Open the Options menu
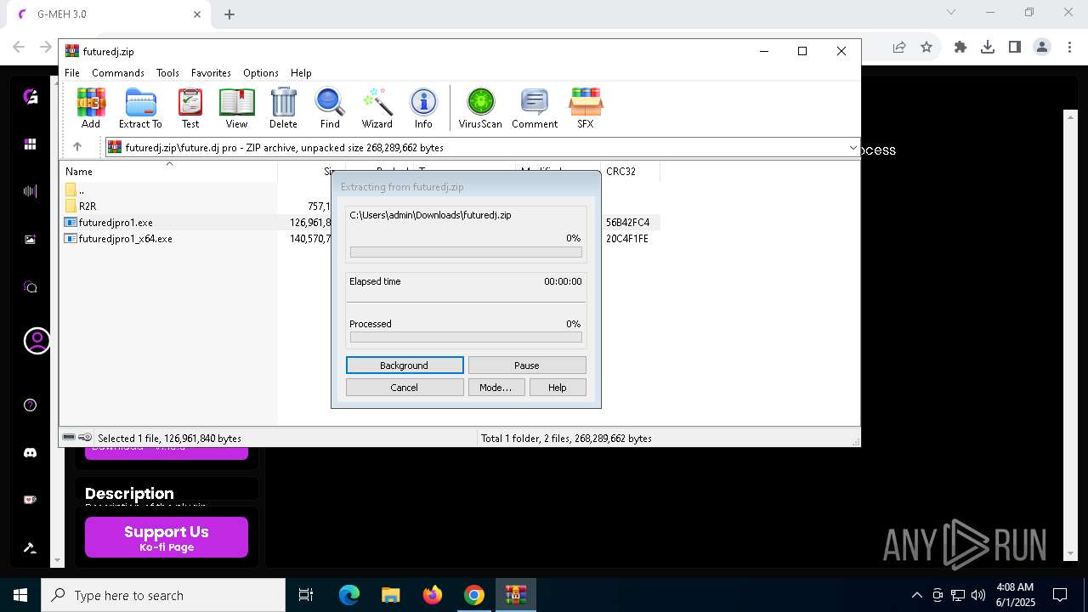Image resolution: width=1088 pixels, height=612 pixels. coord(261,73)
